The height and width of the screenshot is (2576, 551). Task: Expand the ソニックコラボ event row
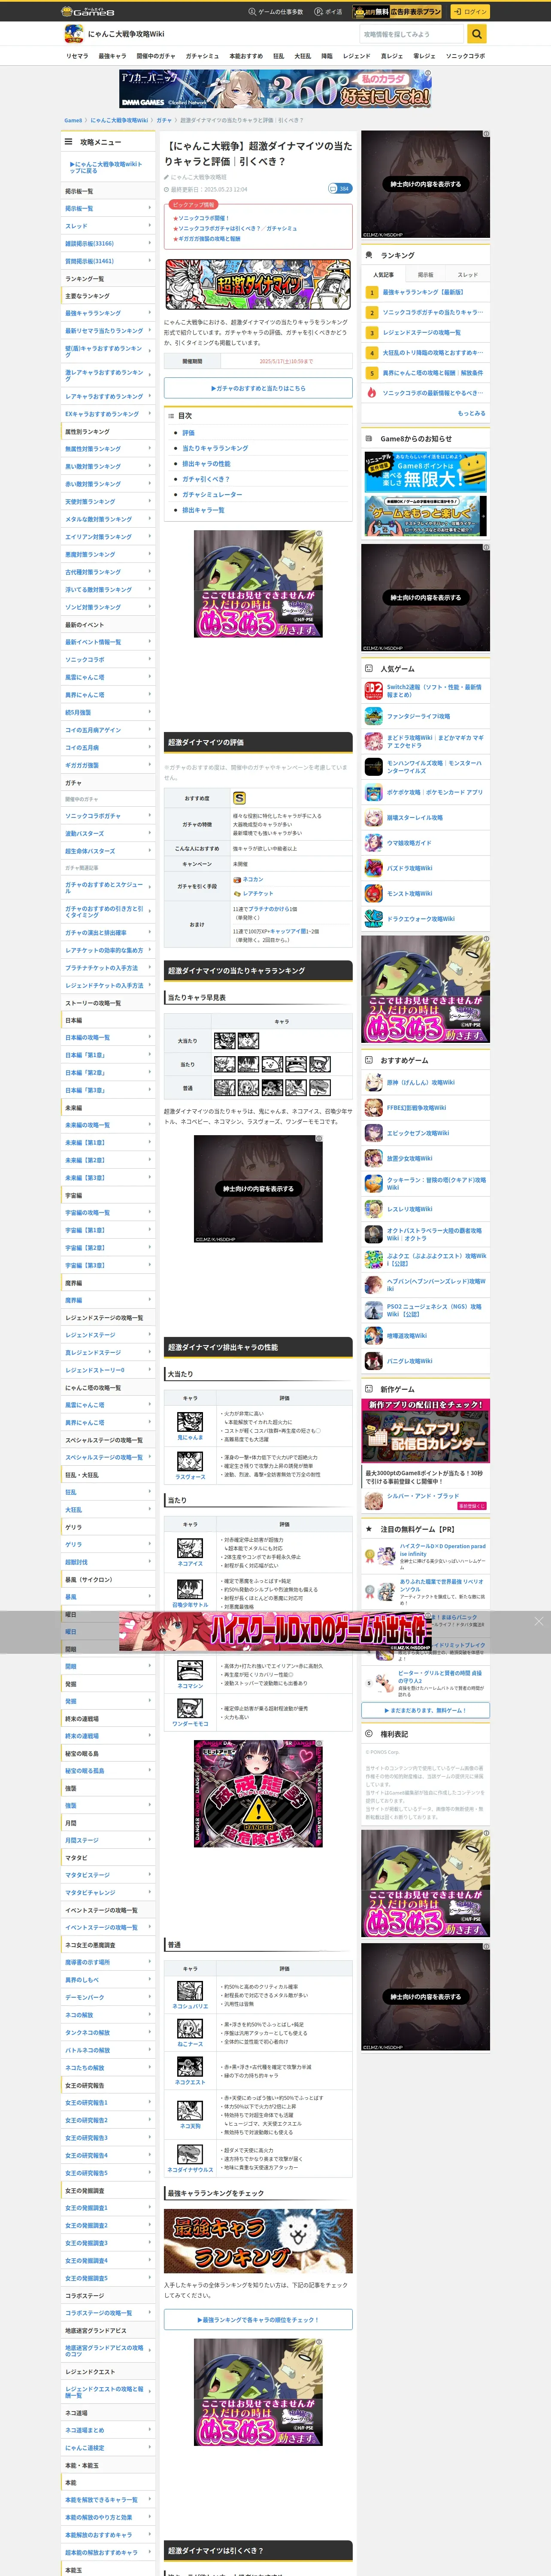pyautogui.click(x=108, y=659)
